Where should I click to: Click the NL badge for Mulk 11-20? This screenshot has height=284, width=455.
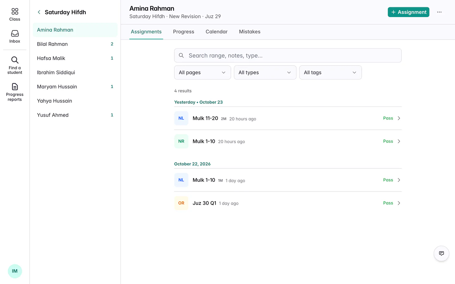tap(181, 118)
